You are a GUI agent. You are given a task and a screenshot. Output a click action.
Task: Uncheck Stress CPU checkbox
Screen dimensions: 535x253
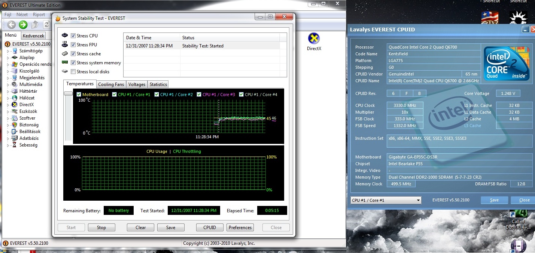coord(73,36)
